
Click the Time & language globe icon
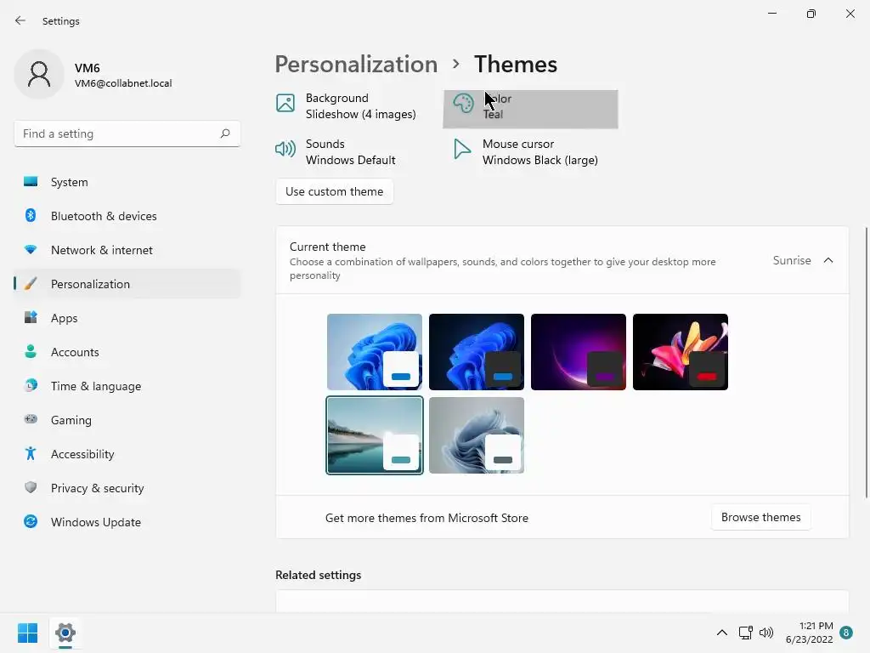(31, 385)
